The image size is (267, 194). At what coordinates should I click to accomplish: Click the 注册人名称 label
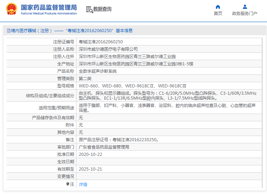pos(64,49)
